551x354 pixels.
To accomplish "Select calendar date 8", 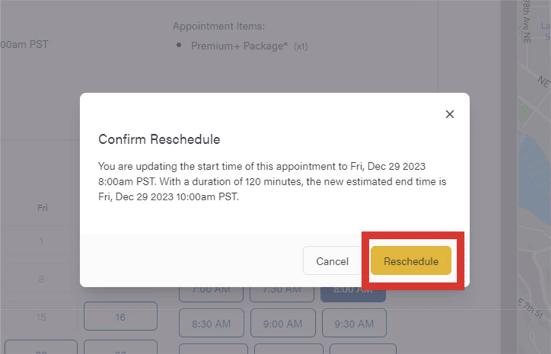I will point(42,279).
